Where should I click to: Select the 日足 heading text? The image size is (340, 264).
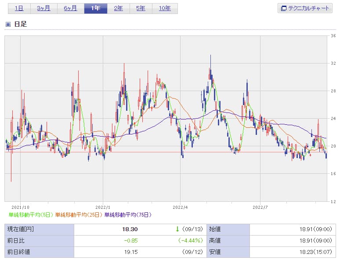21,24
